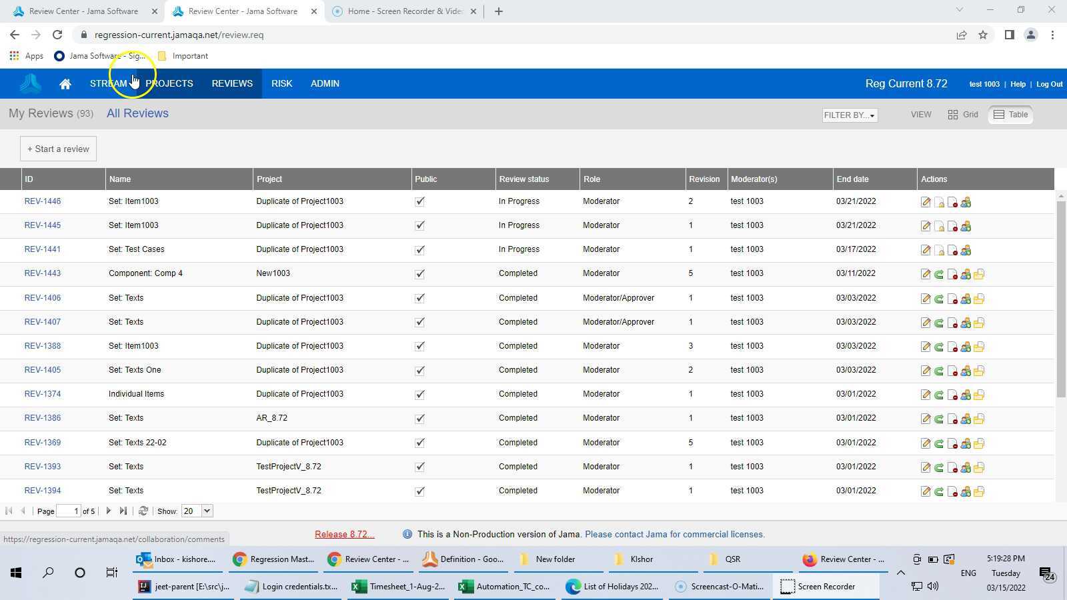
Task: Switch to Grid view
Action: tap(963, 114)
